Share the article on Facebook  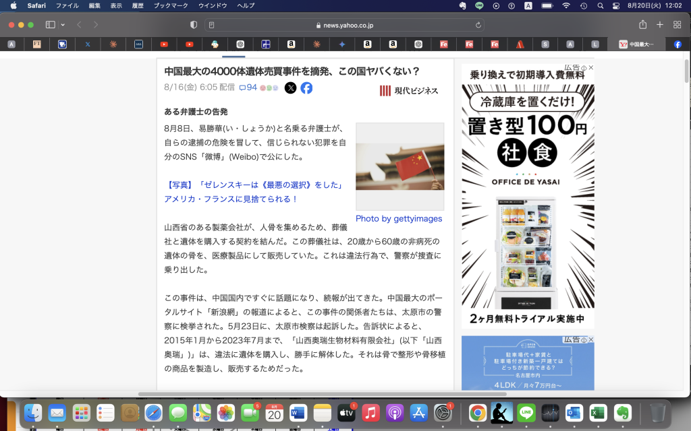point(306,88)
